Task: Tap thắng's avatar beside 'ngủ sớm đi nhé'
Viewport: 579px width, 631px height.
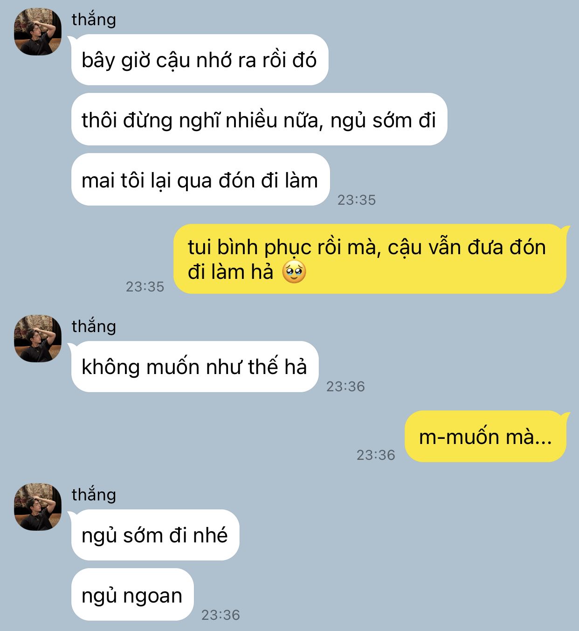Action: tap(38, 506)
